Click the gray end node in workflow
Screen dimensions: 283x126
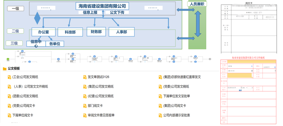tap(210, 59)
